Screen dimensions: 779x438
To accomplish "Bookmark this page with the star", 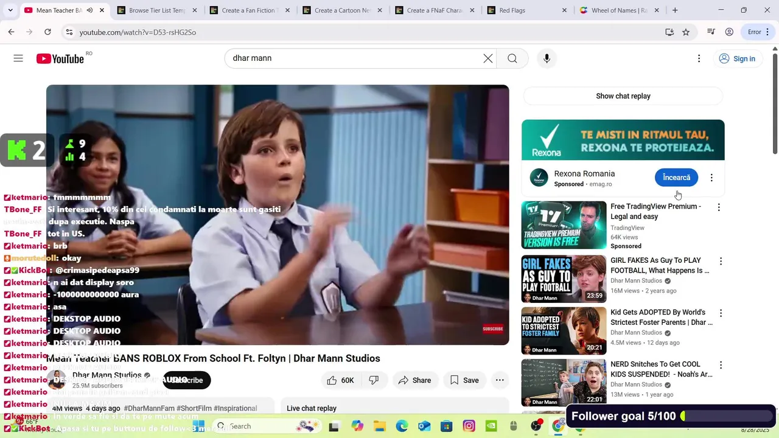I will tap(686, 32).
